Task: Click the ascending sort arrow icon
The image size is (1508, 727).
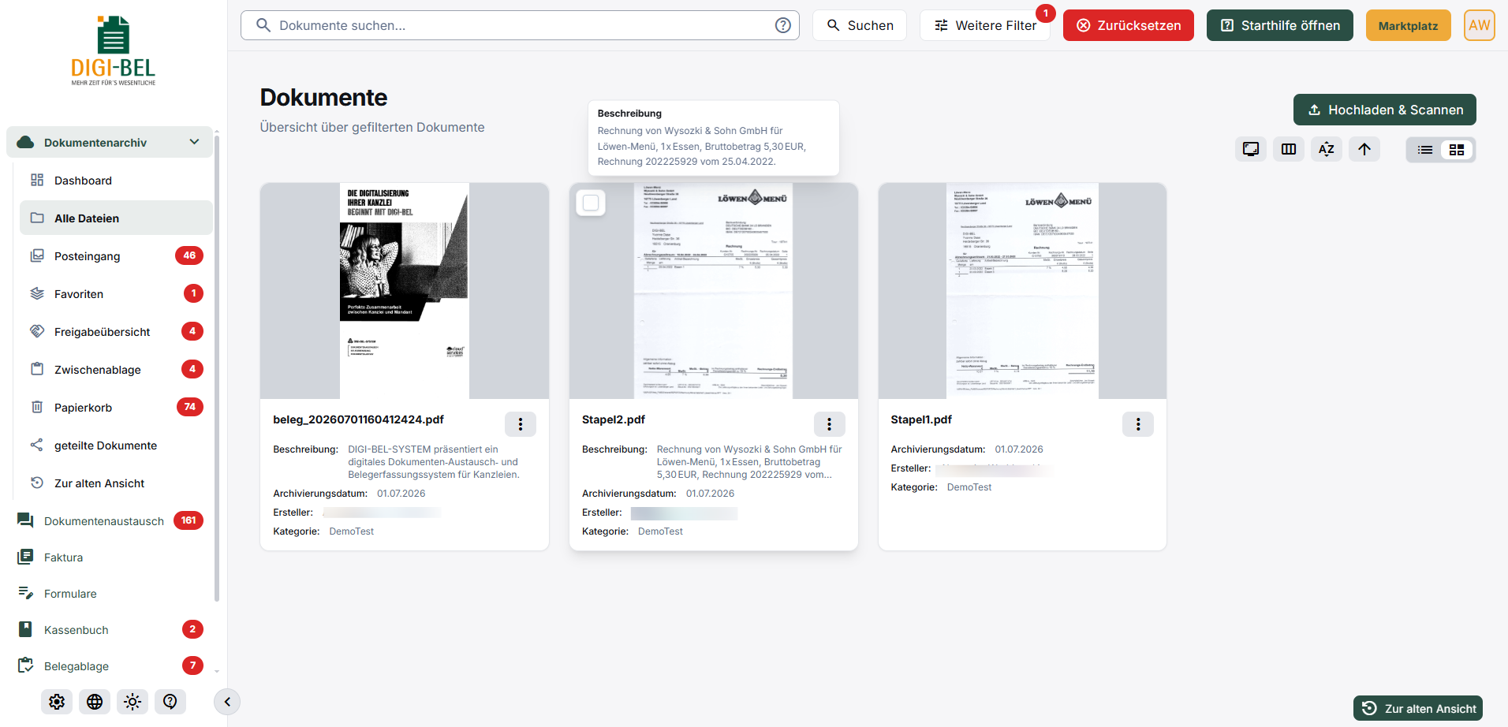Action: [x=1364, y=149]
